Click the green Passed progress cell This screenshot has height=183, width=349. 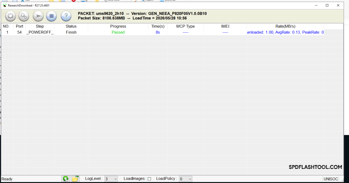[118, 32]
